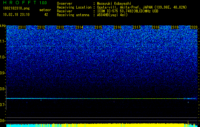The width and height of the screenshot is (200, 127).
Task: Click time marker 2312
Action: 41,27
